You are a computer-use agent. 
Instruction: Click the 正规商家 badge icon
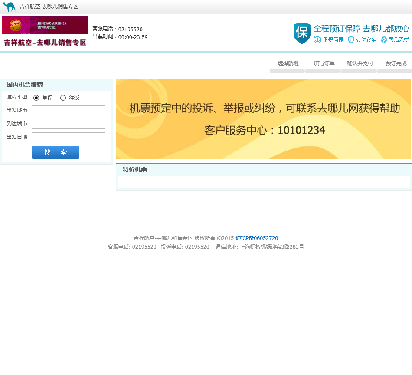[x=317, y=39]
